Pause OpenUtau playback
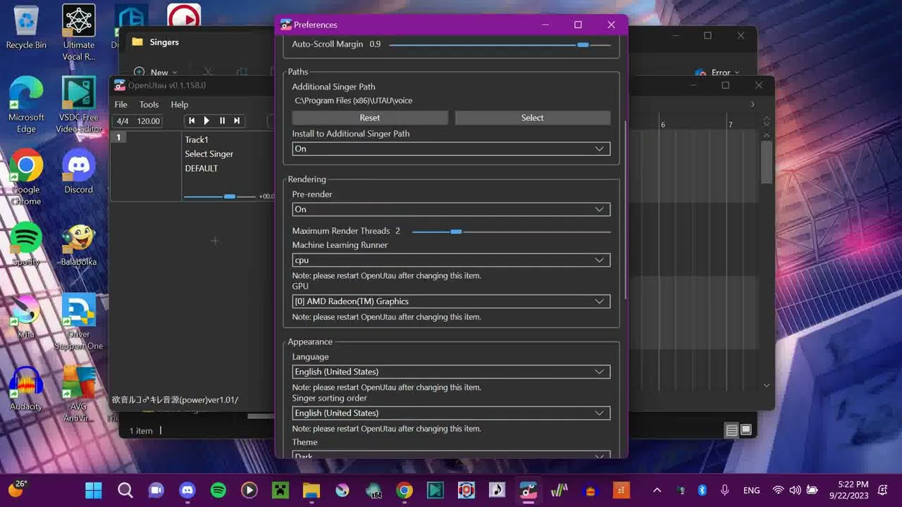The width and height of the screenshot is (902, 507). tap(222, 121)
